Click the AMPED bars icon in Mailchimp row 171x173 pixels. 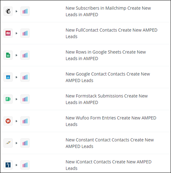[x=25, y=11]
